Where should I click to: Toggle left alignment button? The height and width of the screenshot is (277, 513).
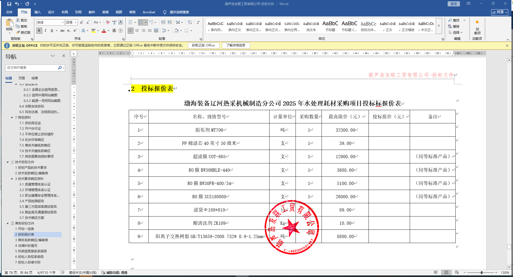click(131, 31)
